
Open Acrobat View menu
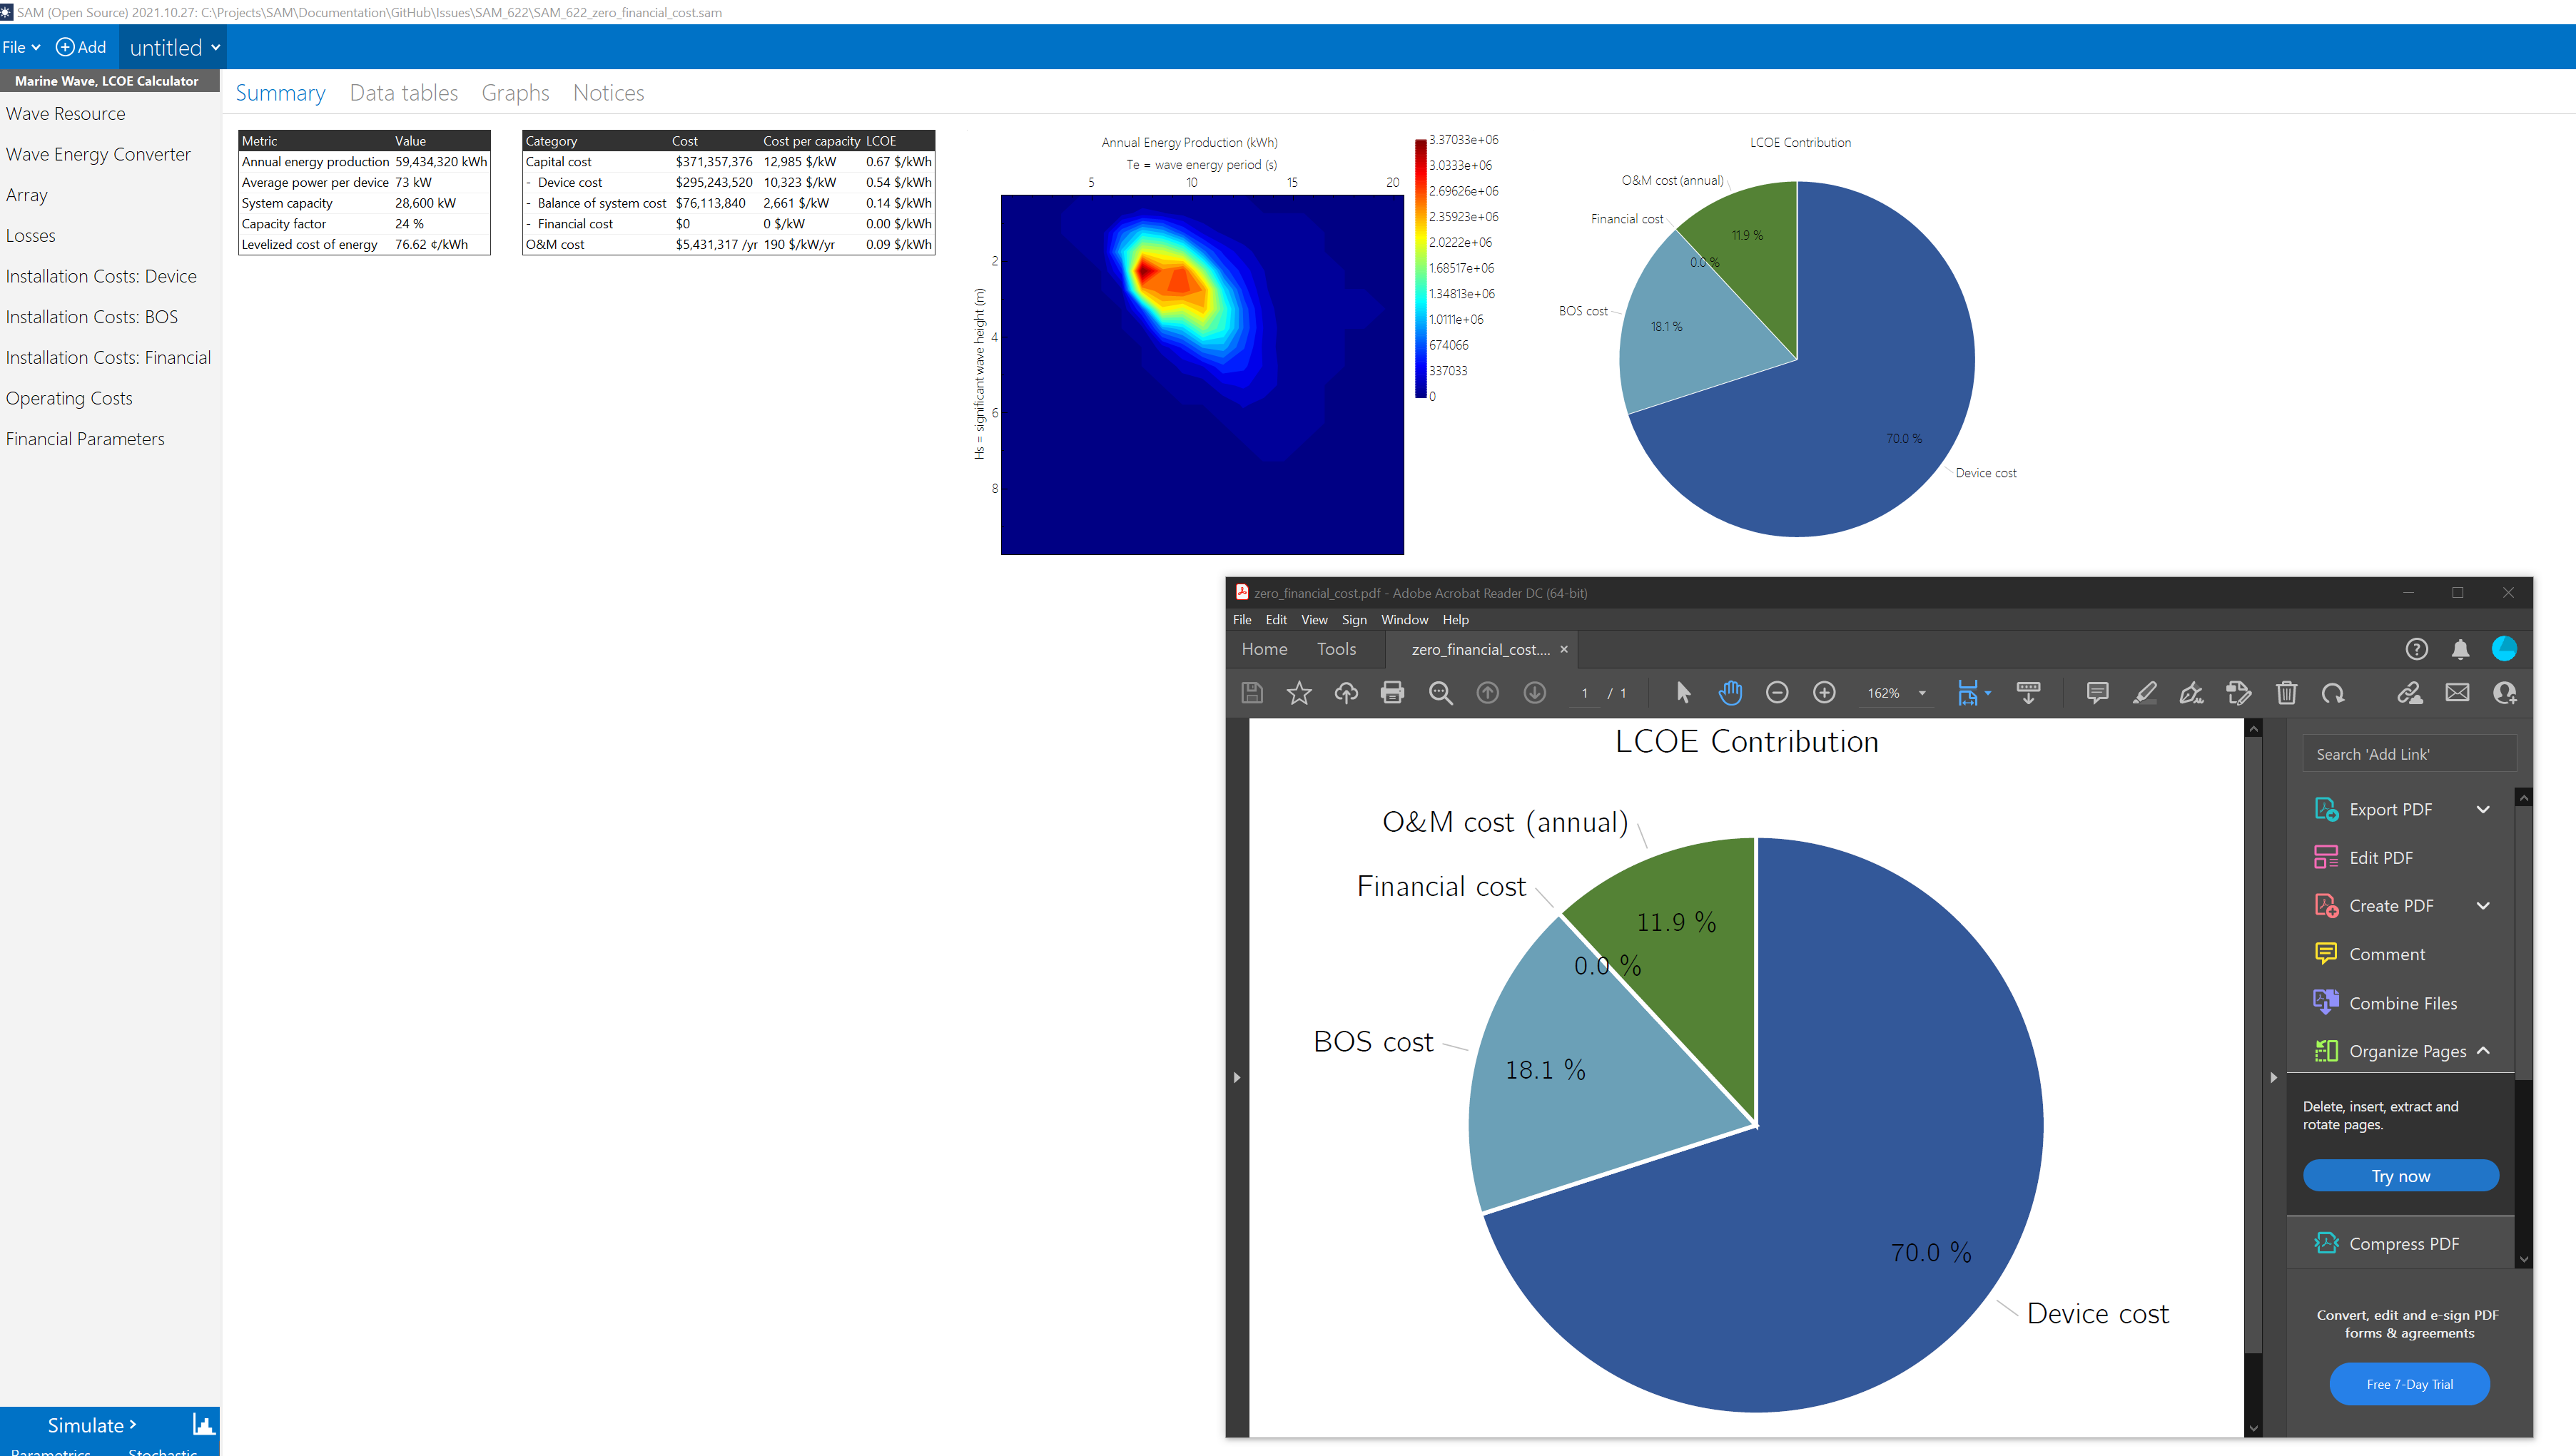(1314, 620)
